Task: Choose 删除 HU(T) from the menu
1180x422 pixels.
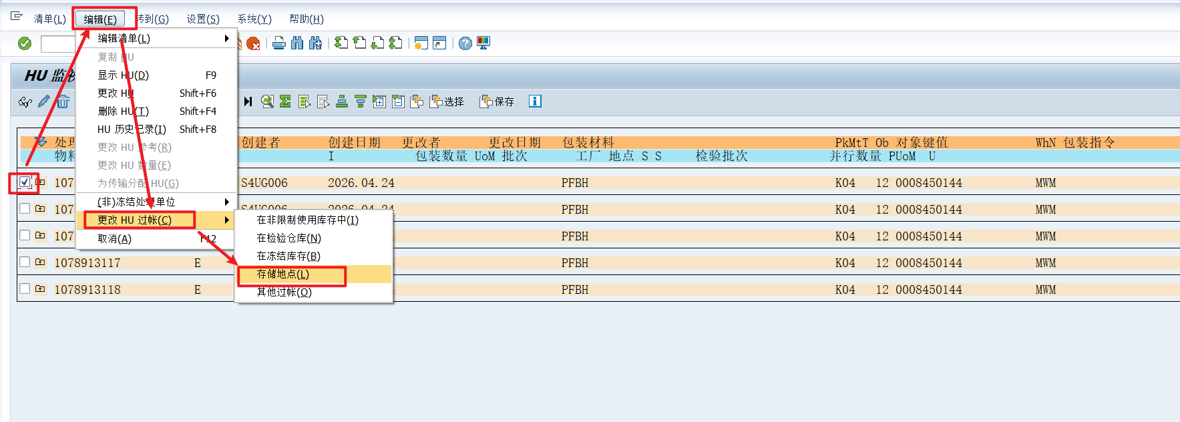Action: (157, 112)
